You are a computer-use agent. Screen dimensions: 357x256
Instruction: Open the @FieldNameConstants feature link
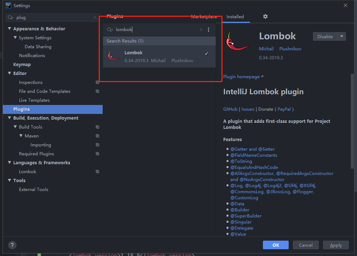[x=254, y=155]
